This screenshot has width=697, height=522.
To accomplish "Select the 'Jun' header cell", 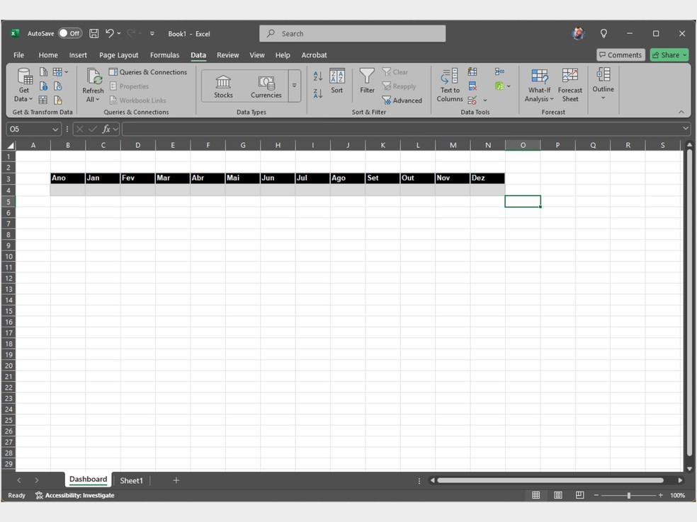I will pos(278,178).
